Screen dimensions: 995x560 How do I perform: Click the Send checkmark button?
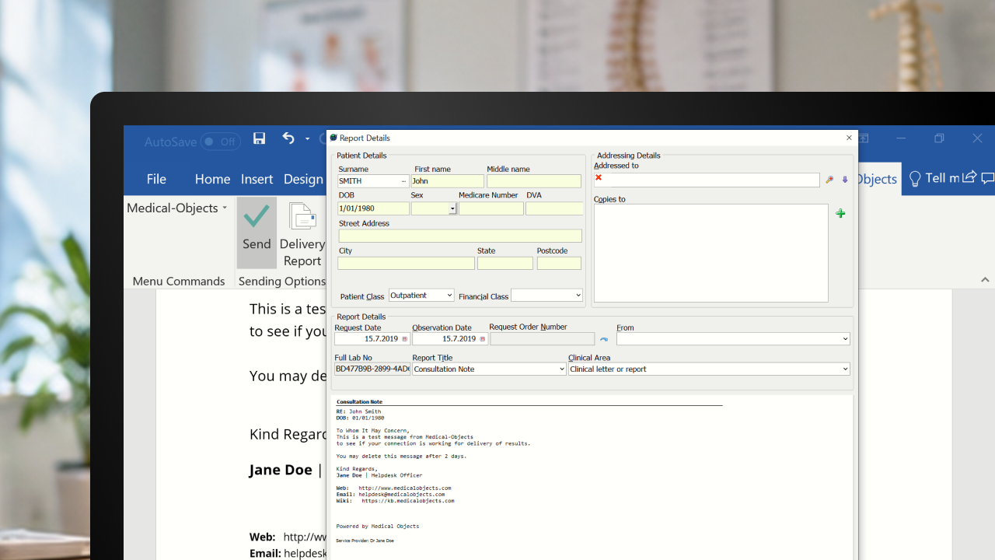(x=257, y=233)
